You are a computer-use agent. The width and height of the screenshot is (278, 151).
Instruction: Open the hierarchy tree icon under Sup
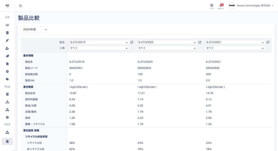click(x=7, y=102)
